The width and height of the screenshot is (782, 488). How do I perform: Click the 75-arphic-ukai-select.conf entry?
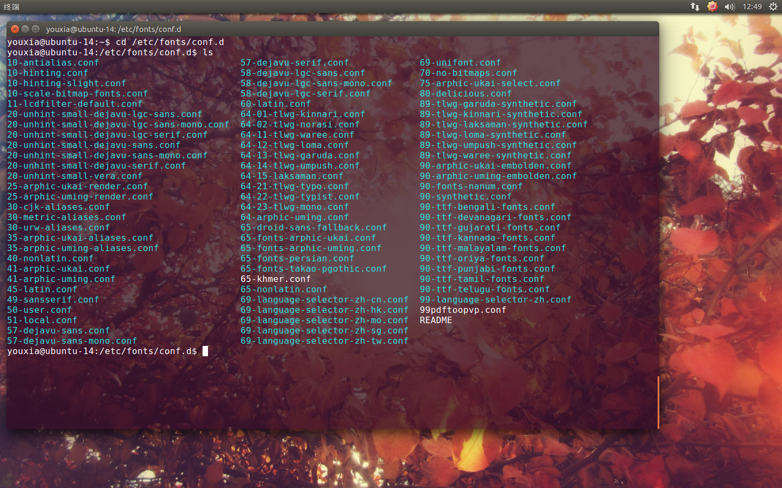pos(490,84)
